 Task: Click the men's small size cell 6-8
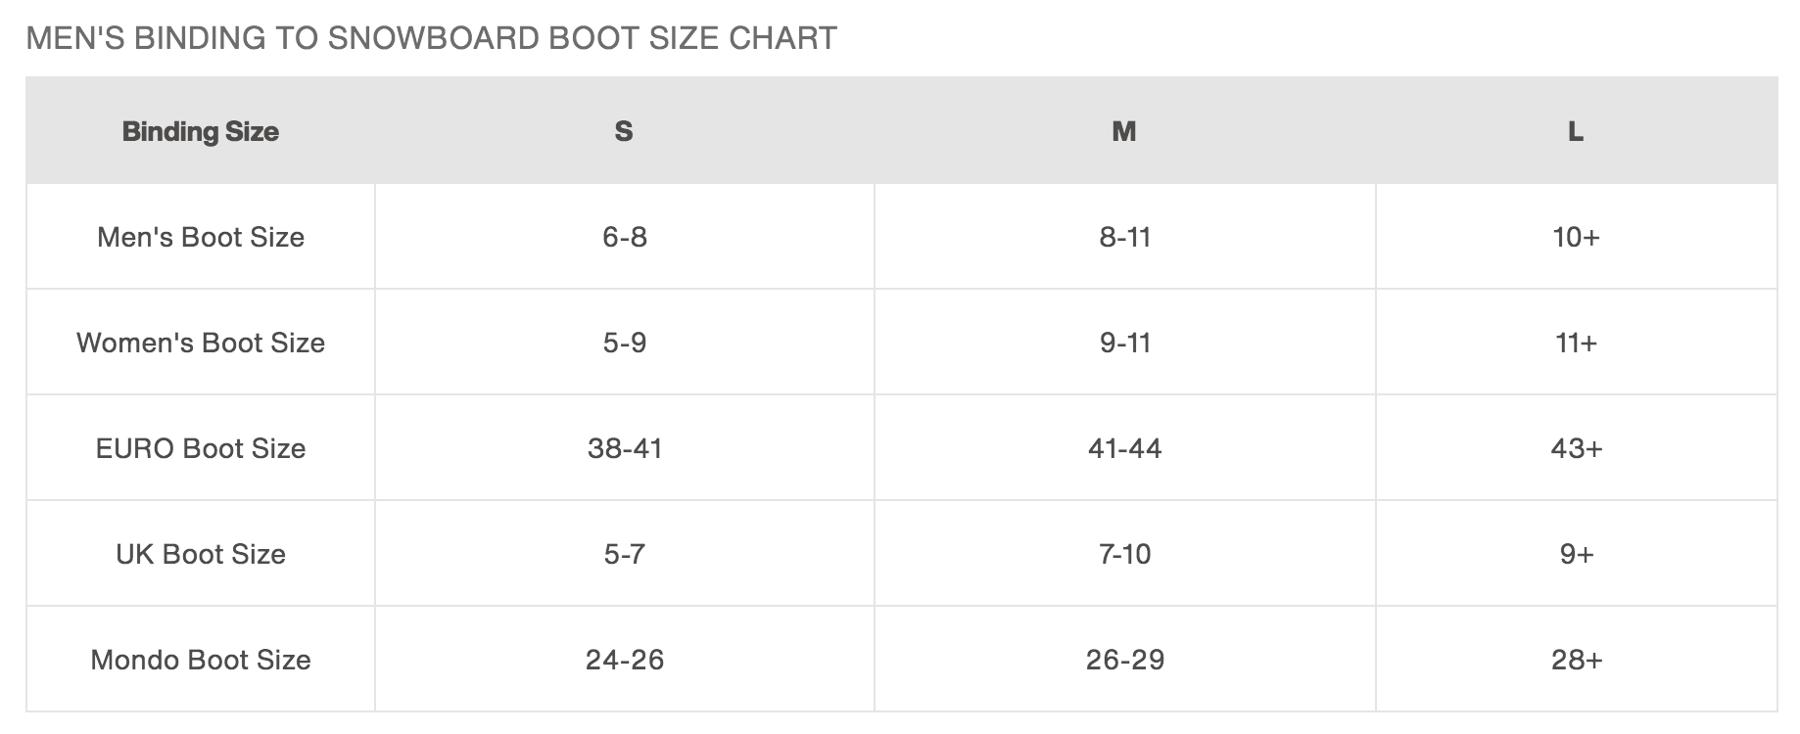pos(625,237)
